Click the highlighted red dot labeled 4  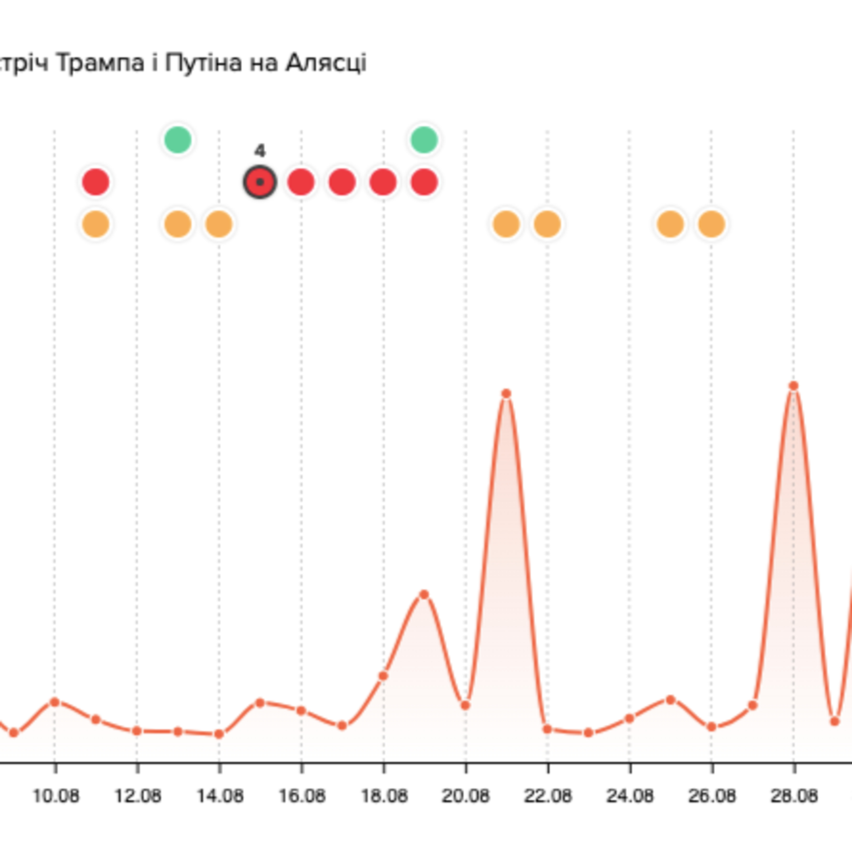coord(260,182)
